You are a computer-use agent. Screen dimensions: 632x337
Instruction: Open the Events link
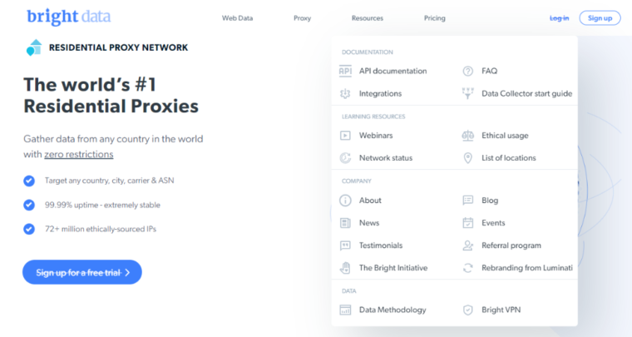click(x=493, y=223)
